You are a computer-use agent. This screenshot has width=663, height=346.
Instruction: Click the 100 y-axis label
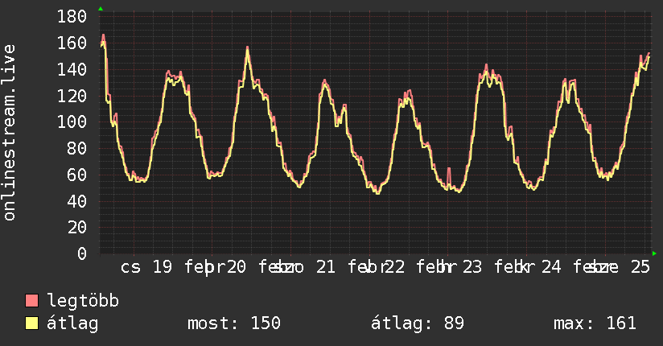73,122
